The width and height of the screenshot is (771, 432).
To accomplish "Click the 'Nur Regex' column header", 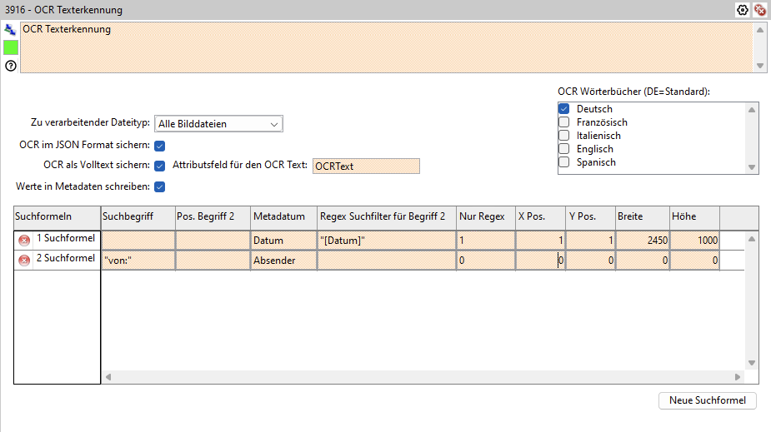I will point(483,216).
